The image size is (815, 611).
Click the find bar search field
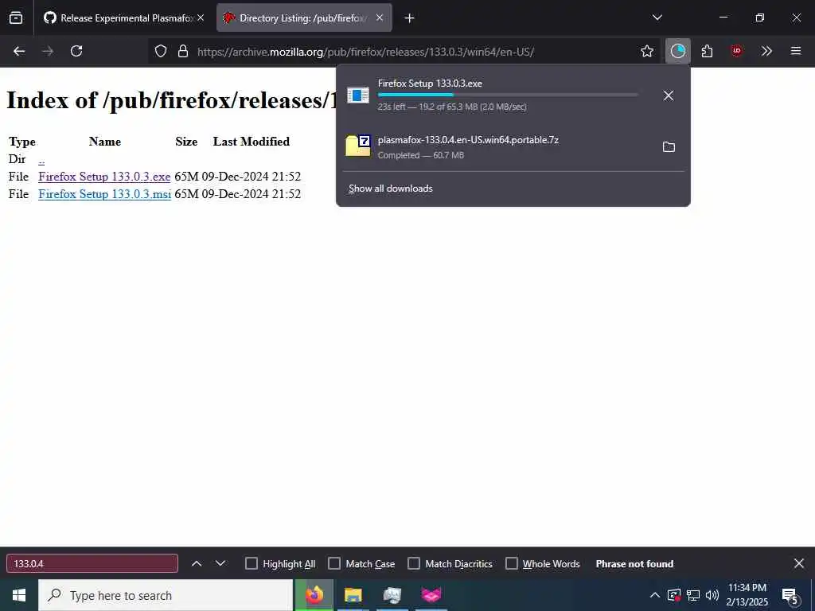[x=92, y=564]
